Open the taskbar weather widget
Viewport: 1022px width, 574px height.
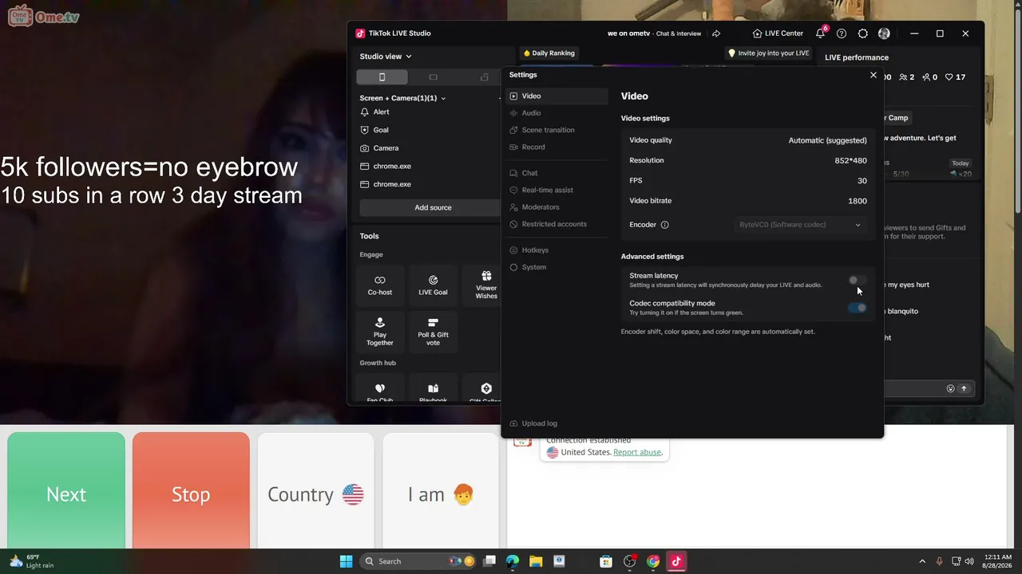click(x=32, y=561)
